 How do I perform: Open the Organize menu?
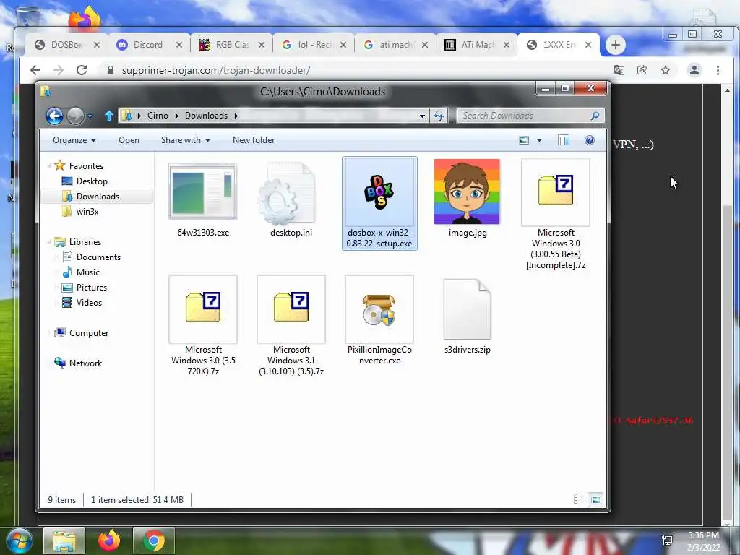(74, 140)
